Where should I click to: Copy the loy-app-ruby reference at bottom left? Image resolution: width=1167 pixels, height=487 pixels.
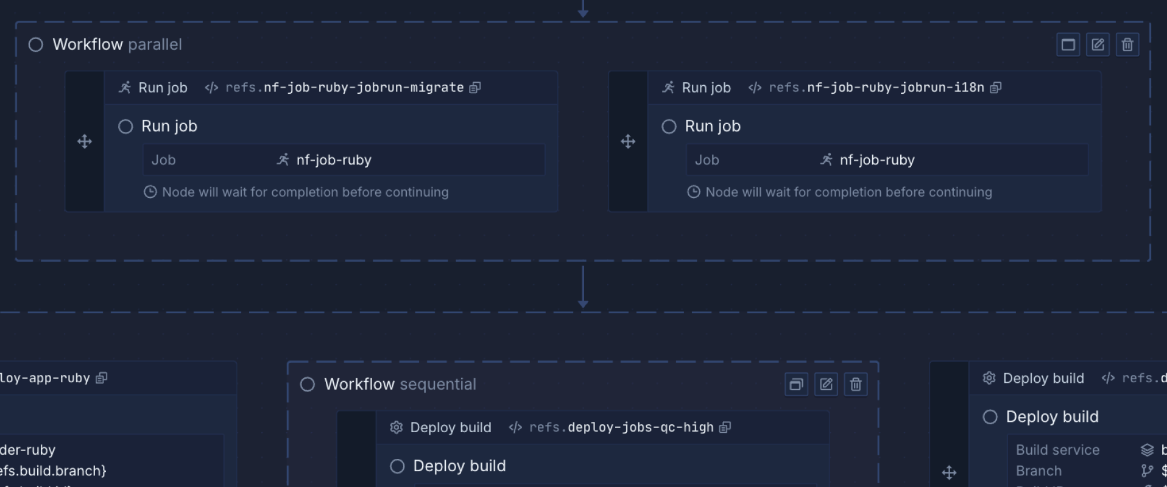102,378
